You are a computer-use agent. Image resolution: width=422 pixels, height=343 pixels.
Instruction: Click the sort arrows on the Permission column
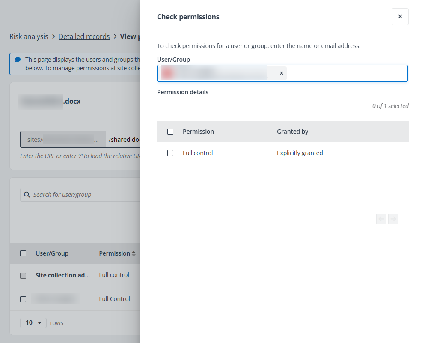pyautogui.click(x=133, y=253)
